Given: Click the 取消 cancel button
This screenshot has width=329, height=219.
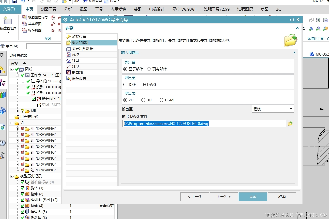Looking at the screenshot, I should pos(282,197).
